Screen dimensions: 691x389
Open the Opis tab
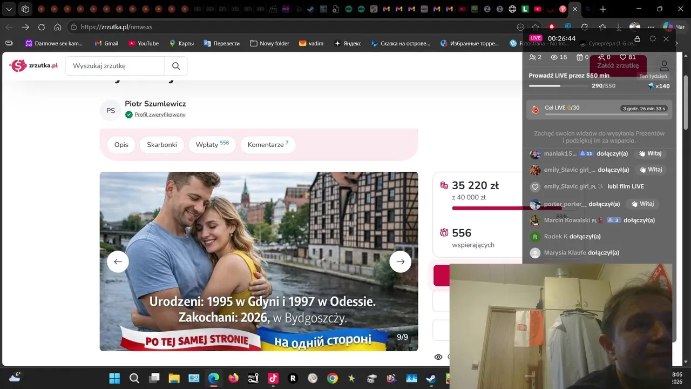(x=121, y=145)
